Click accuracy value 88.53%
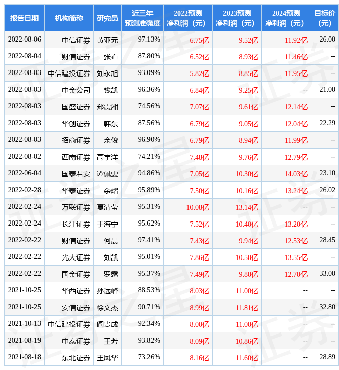The height and width of the screenshot is (370, 339). click(149, 290)
